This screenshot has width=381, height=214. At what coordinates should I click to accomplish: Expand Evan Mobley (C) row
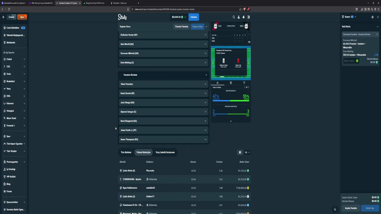163,62
